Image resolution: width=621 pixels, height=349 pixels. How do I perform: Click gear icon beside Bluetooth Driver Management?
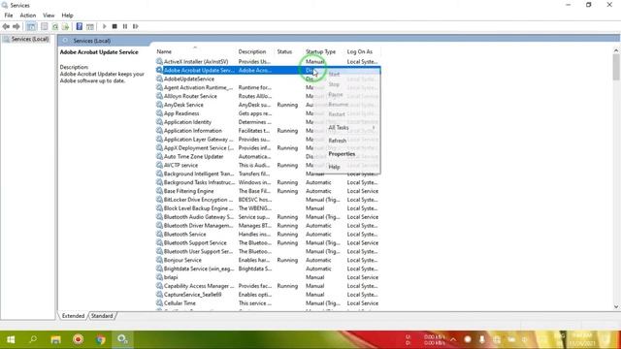point(159,226)
